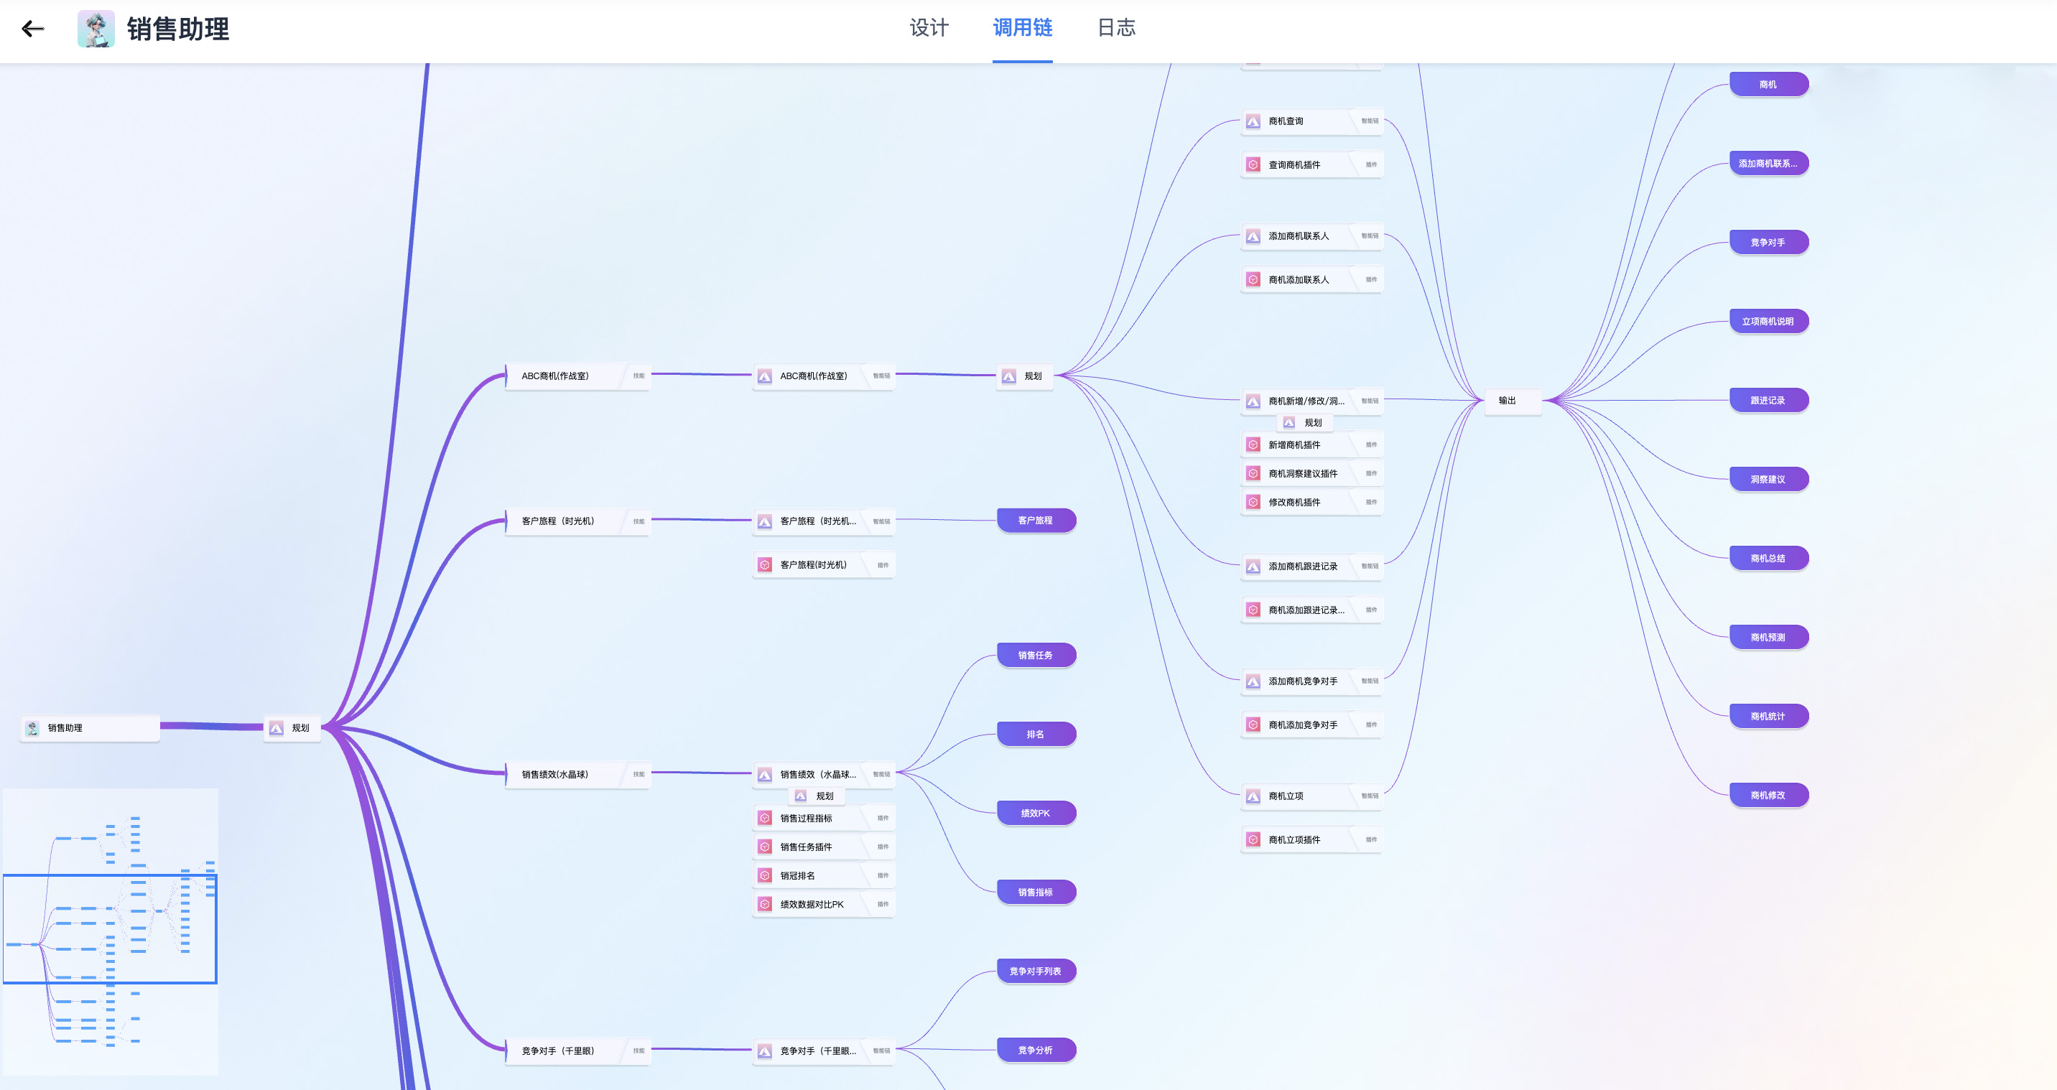The width and height of the screenshot is (2057, 1090).
Task: Click the 竞争对手列表 purple button
Action: click(x=1036, y=971)
